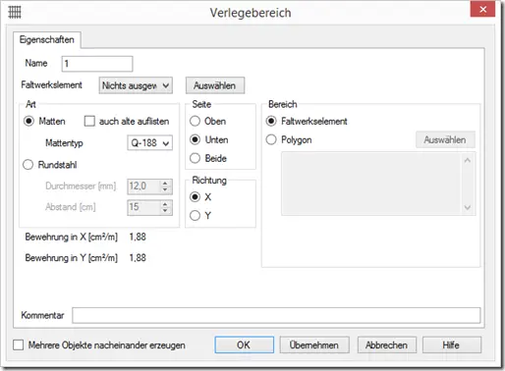Viewport: 505px width, 371px height.
Task: Confirm with the OK button
Action: pos(244,345)
